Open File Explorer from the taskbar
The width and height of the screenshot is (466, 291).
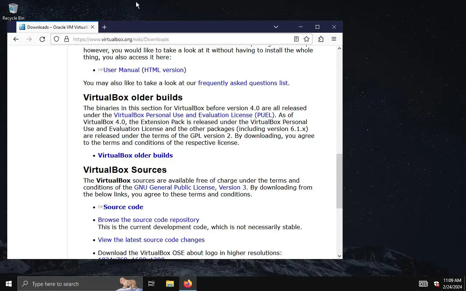170,284
